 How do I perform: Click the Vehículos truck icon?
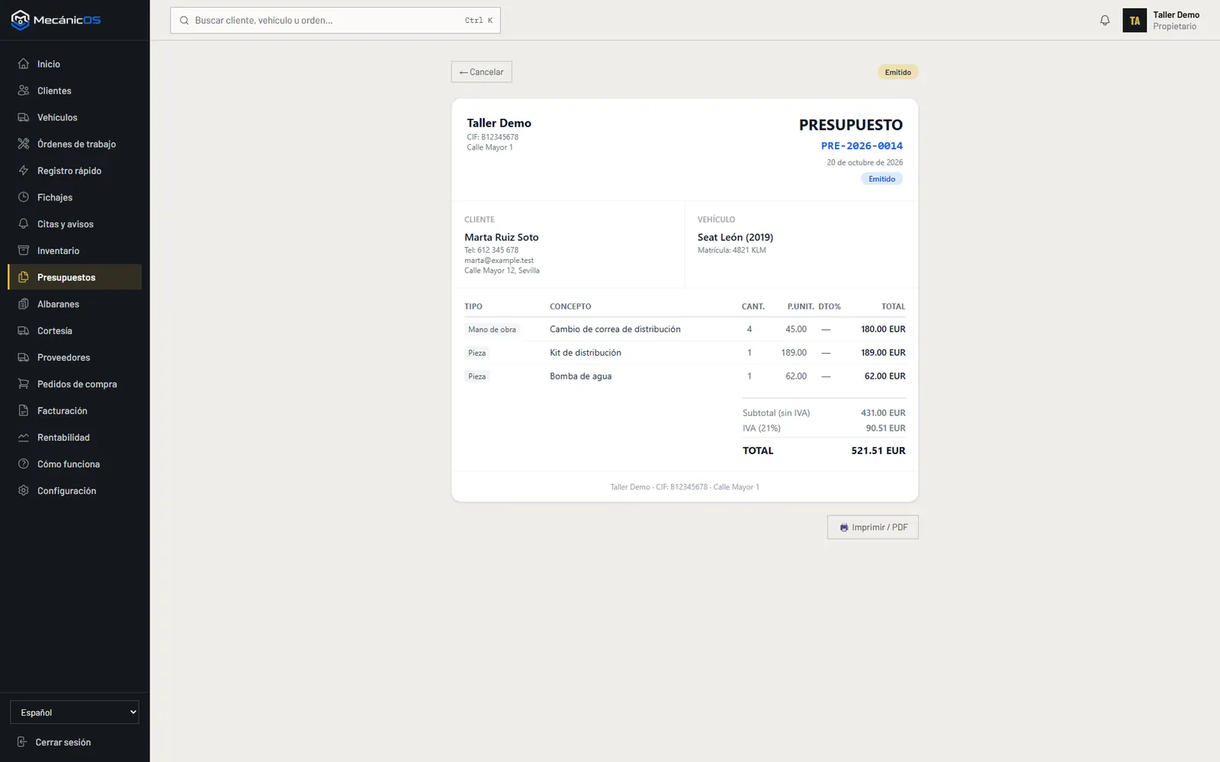24,117
